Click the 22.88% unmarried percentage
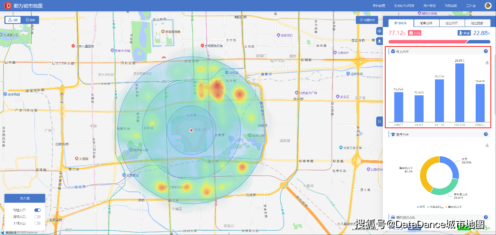Viewport: 496px width, 235px height. pyautogui.click(x=482, y=33)
